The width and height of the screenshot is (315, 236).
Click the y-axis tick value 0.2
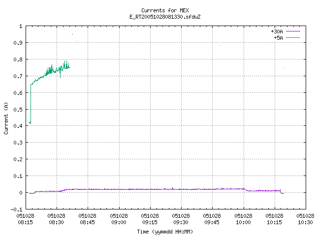[18, 159]
